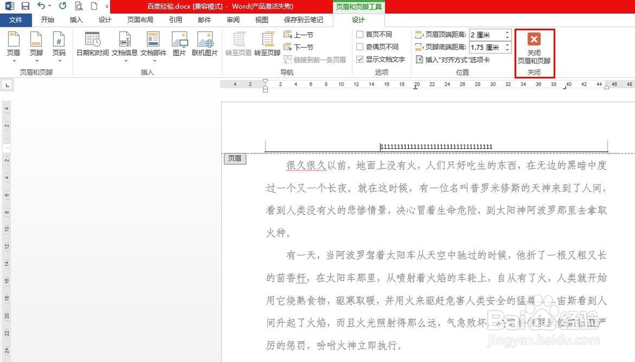The height and width of the screenshot is (362, 635).
Task: Click the New blank document icon
Action: pos(94,6)
